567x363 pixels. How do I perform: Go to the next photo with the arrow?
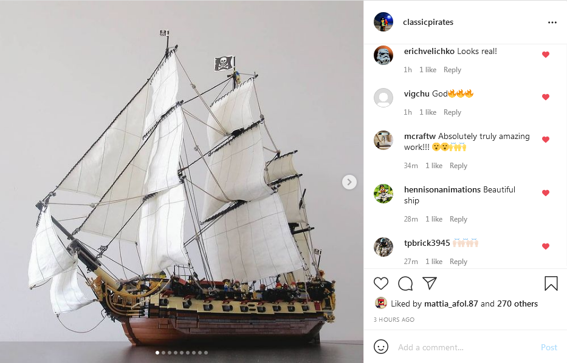click(349, 182)
